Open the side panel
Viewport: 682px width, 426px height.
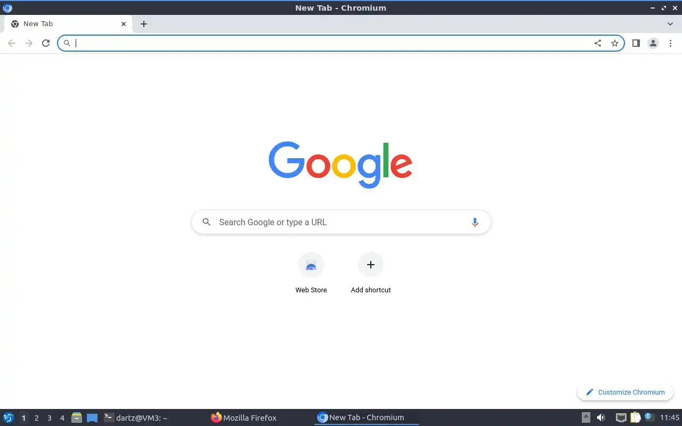(x=636, y=43)
